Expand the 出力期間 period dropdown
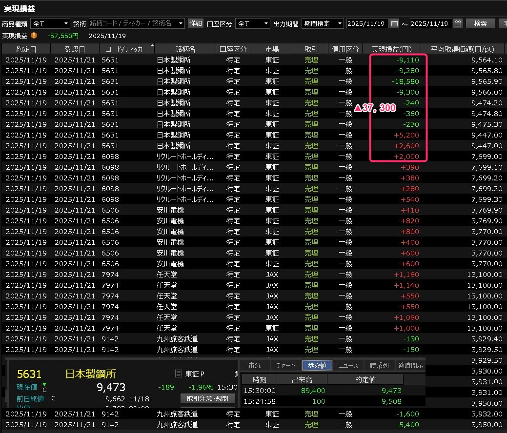507x433 pixels. (340, 23)
